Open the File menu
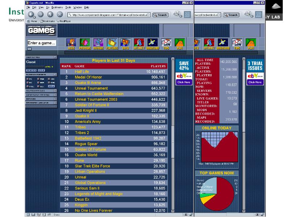Viewport: 290px width, 217px height. click(28, 7)
